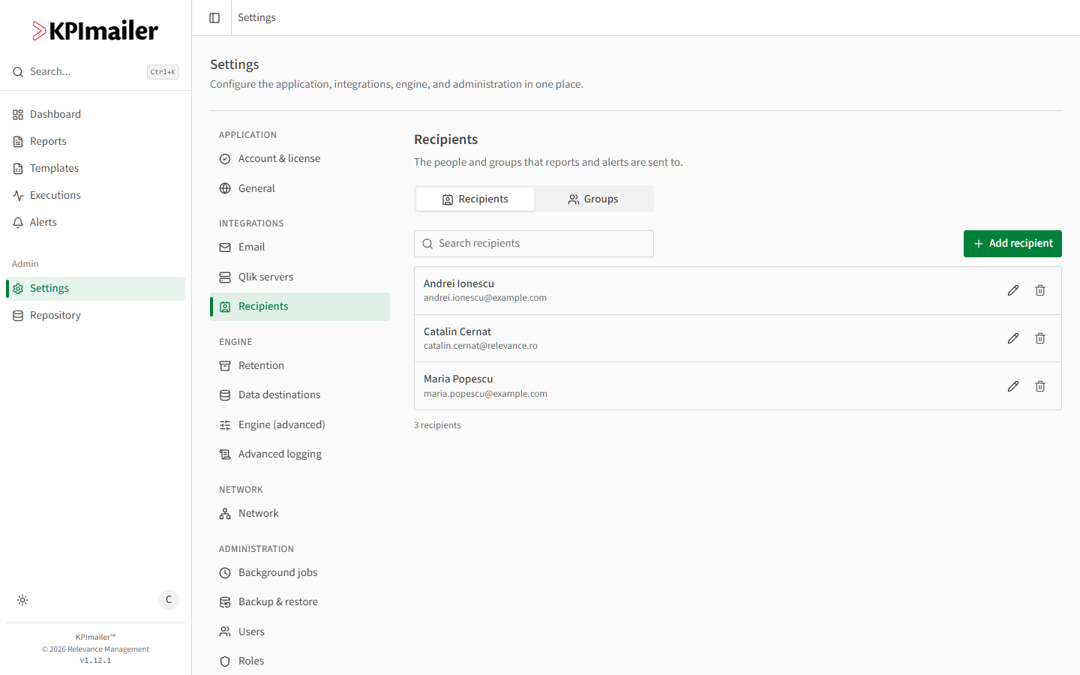Open Executions from the sidebar
The image size is (1080, 675).
pos(95,195)
